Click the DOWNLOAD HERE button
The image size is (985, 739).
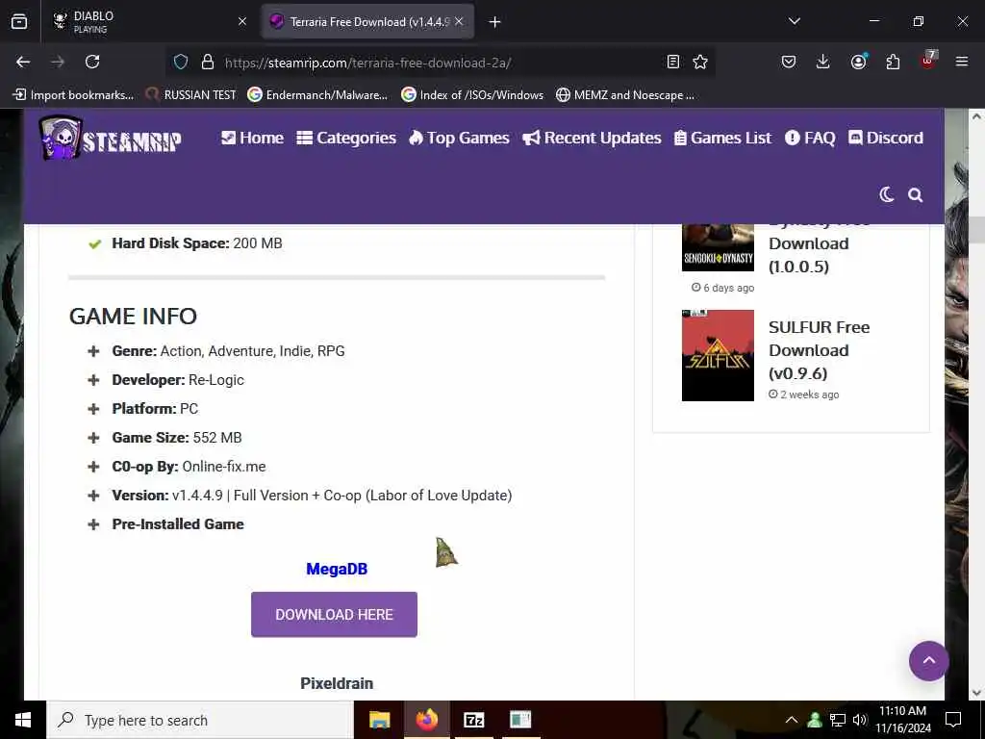[x=334, y=615]
